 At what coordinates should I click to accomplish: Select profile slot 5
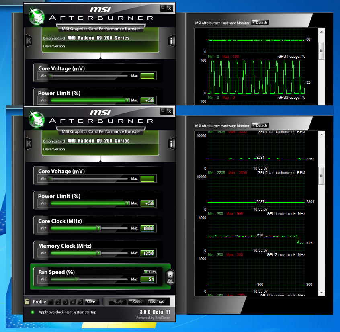click(80, 301)
